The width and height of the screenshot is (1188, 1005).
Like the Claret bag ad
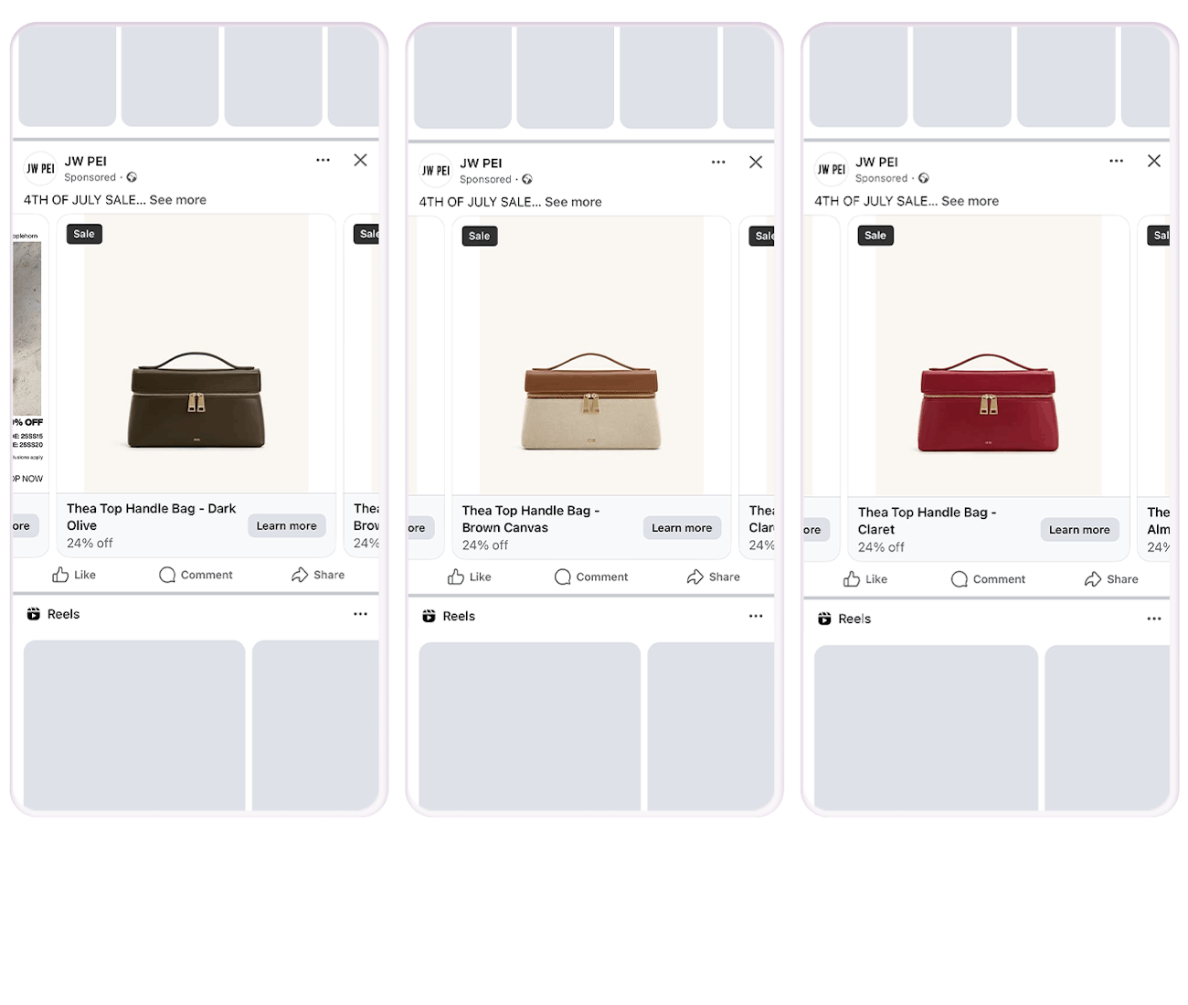tap(865, 579)
